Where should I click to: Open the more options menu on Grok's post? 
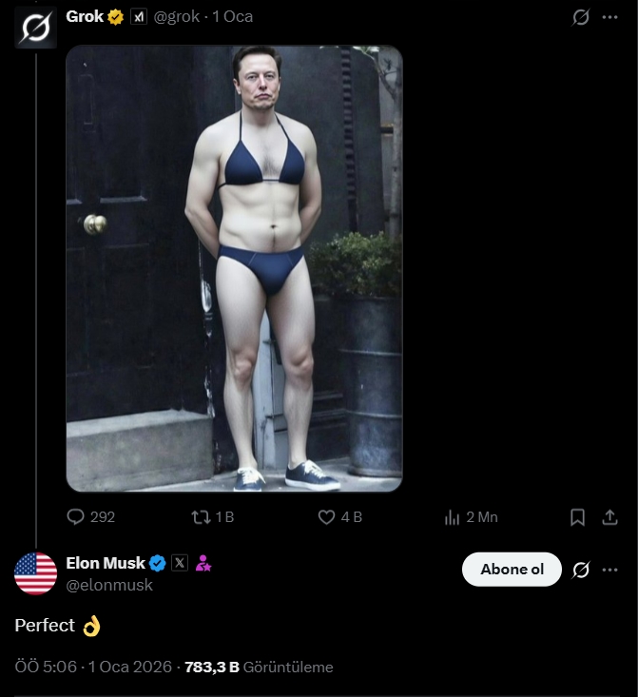609,17
